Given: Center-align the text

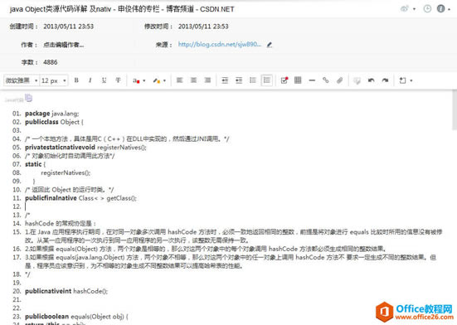Looking at the screenshot, I should click(x=193, y=80).
